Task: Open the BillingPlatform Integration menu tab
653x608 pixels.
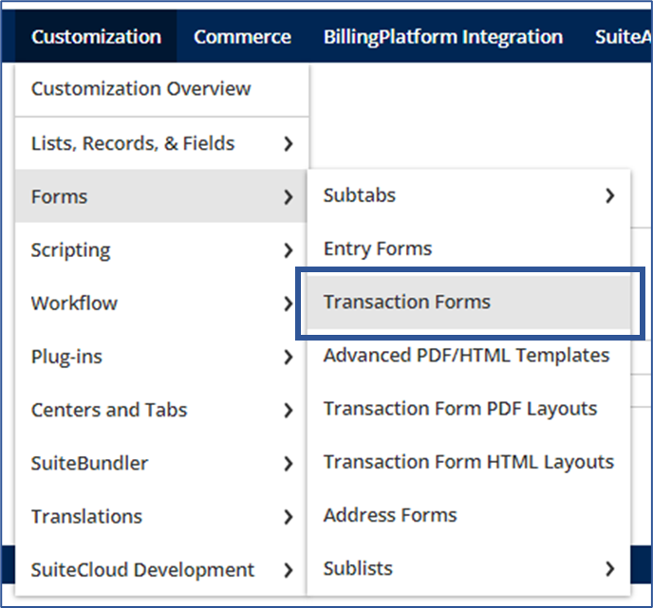Action: pyautogui.click(x=443, y=37)
